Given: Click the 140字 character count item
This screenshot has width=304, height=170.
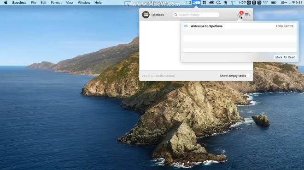Looking at the screenshot, I should point(242,2).
